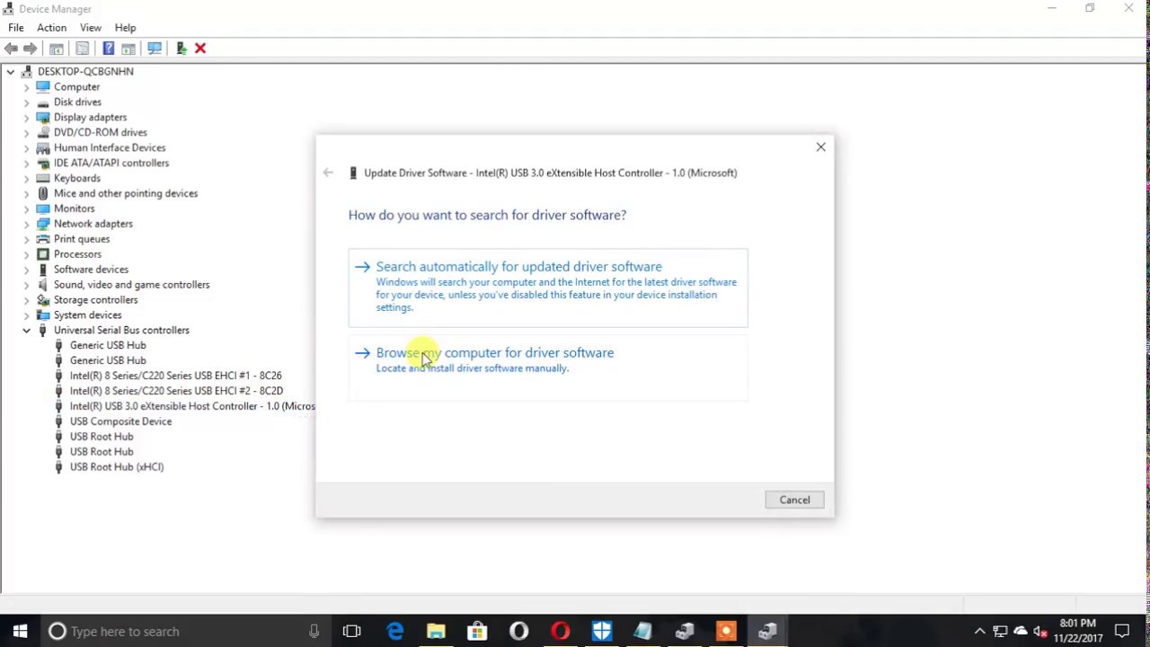
Task: Open the View menu
Action: coord(91,28)
